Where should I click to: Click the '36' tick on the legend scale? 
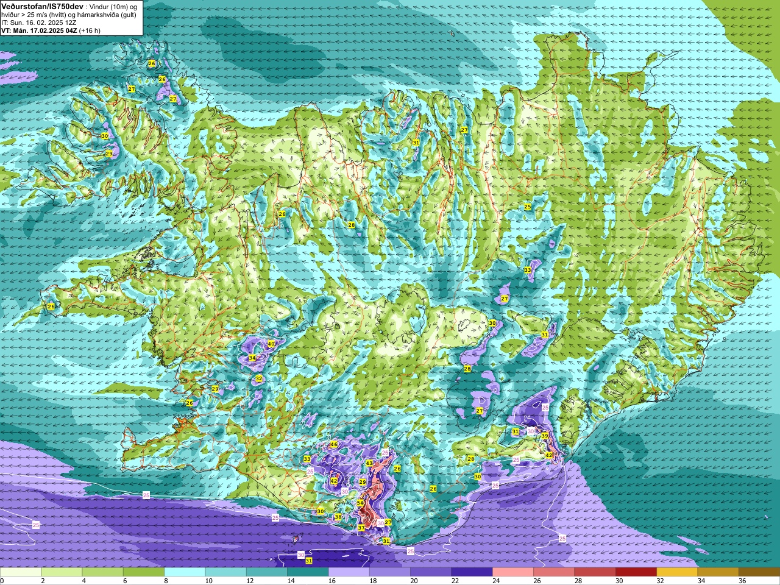tap(743, 581)
